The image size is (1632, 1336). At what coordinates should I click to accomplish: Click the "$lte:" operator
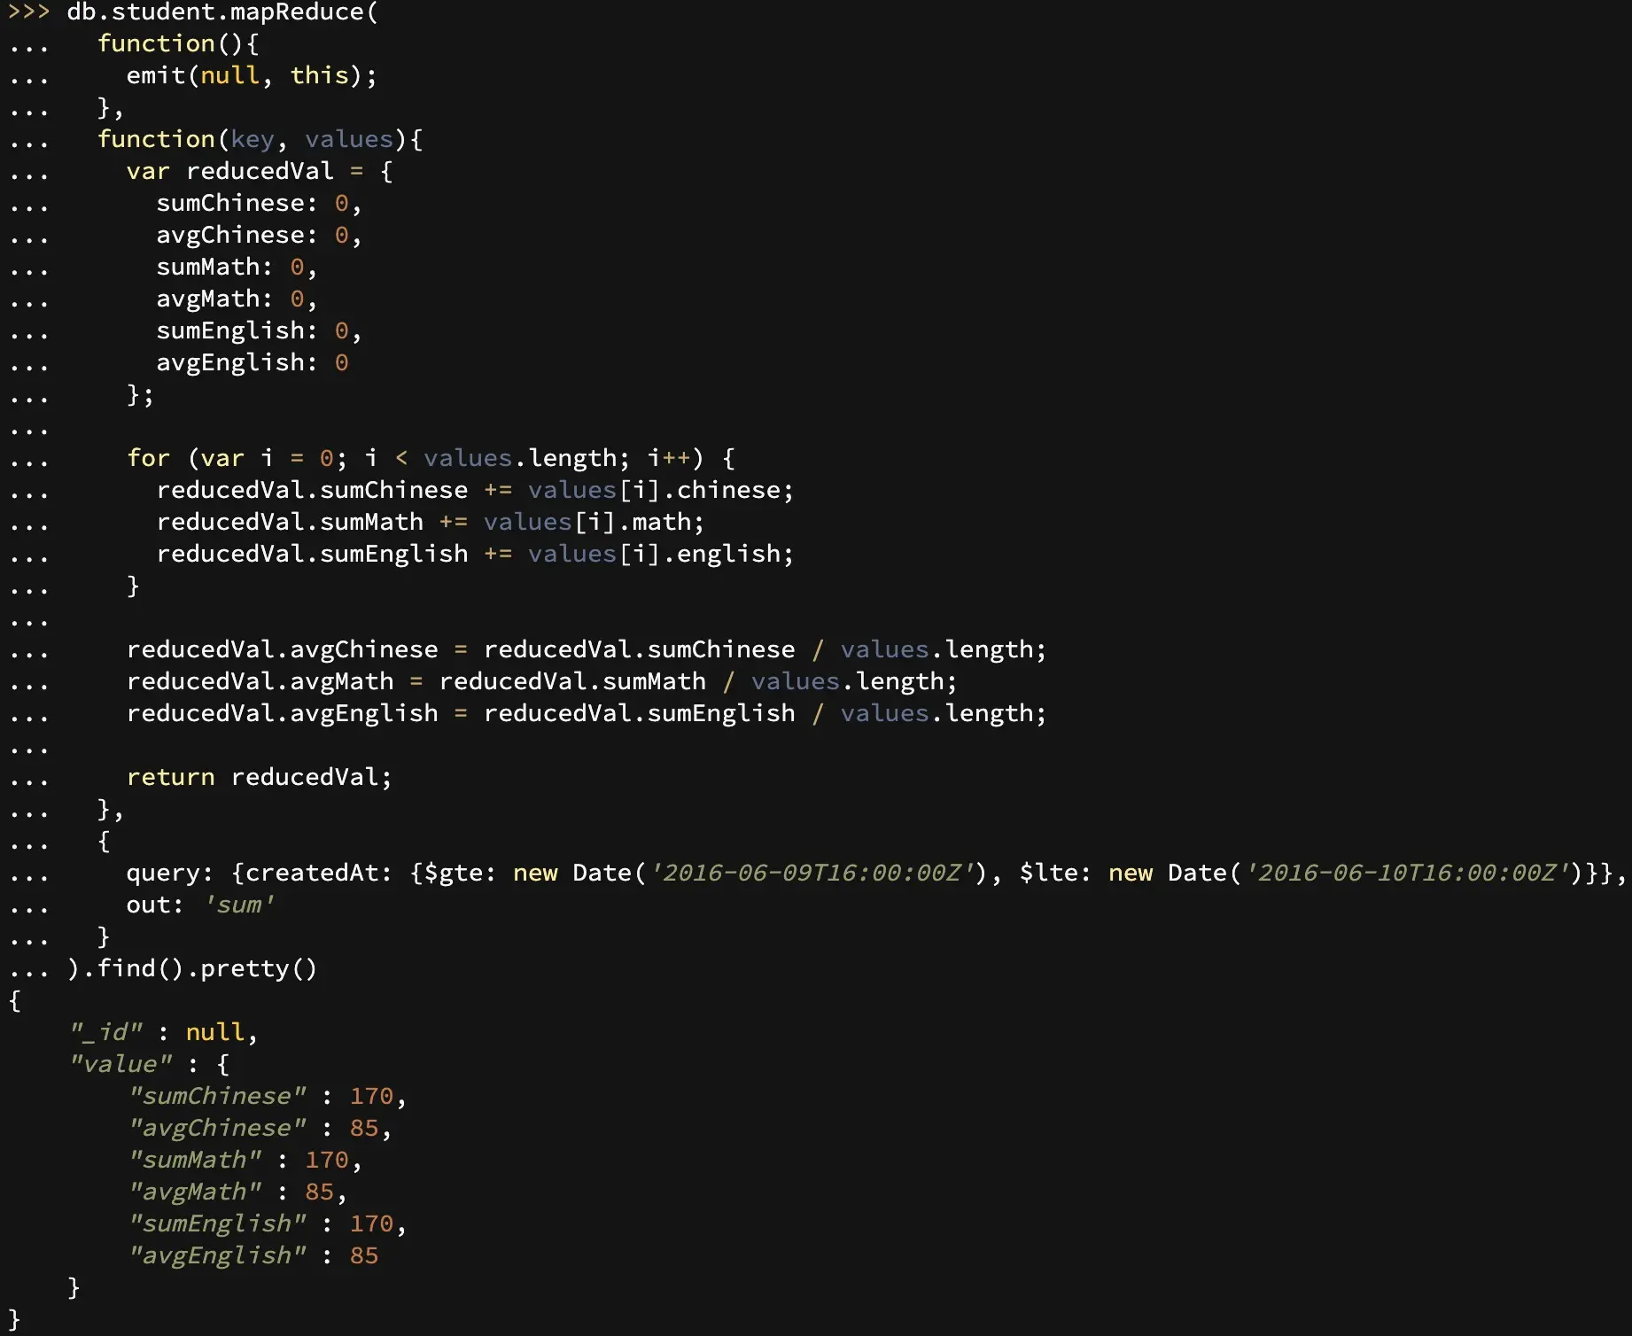point(1055,873)
